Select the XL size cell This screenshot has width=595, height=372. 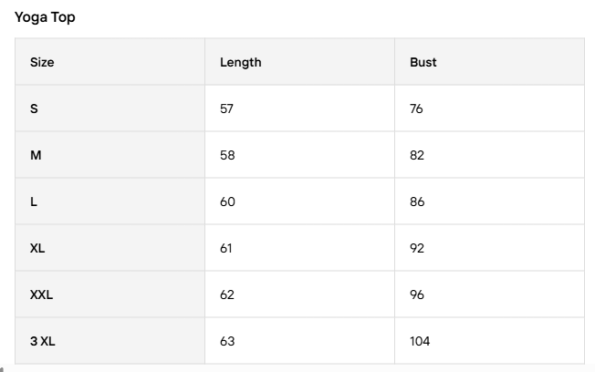(37, 249)
